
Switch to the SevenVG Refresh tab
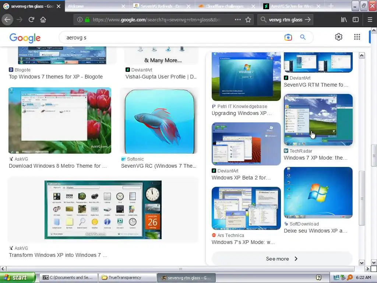click(159, 6)
